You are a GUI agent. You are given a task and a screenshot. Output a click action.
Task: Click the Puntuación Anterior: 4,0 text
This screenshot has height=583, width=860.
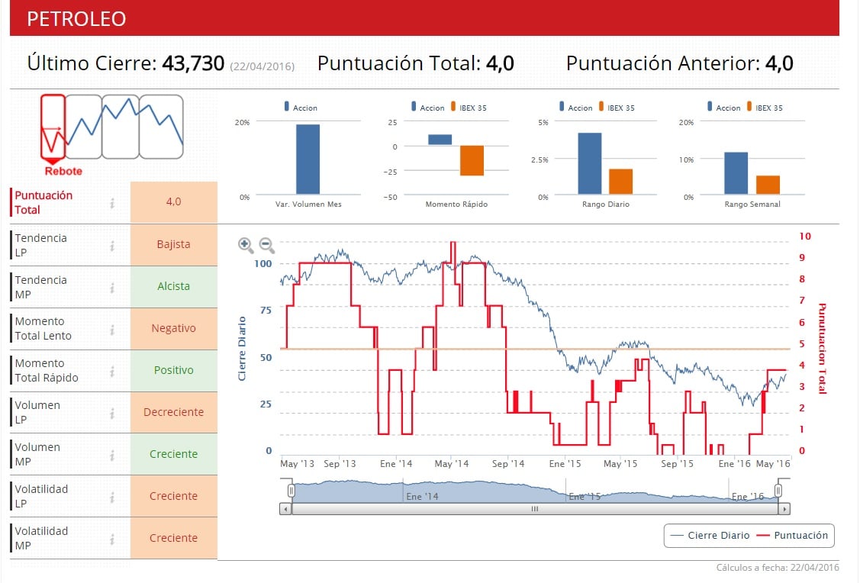[x=680, y=63]
